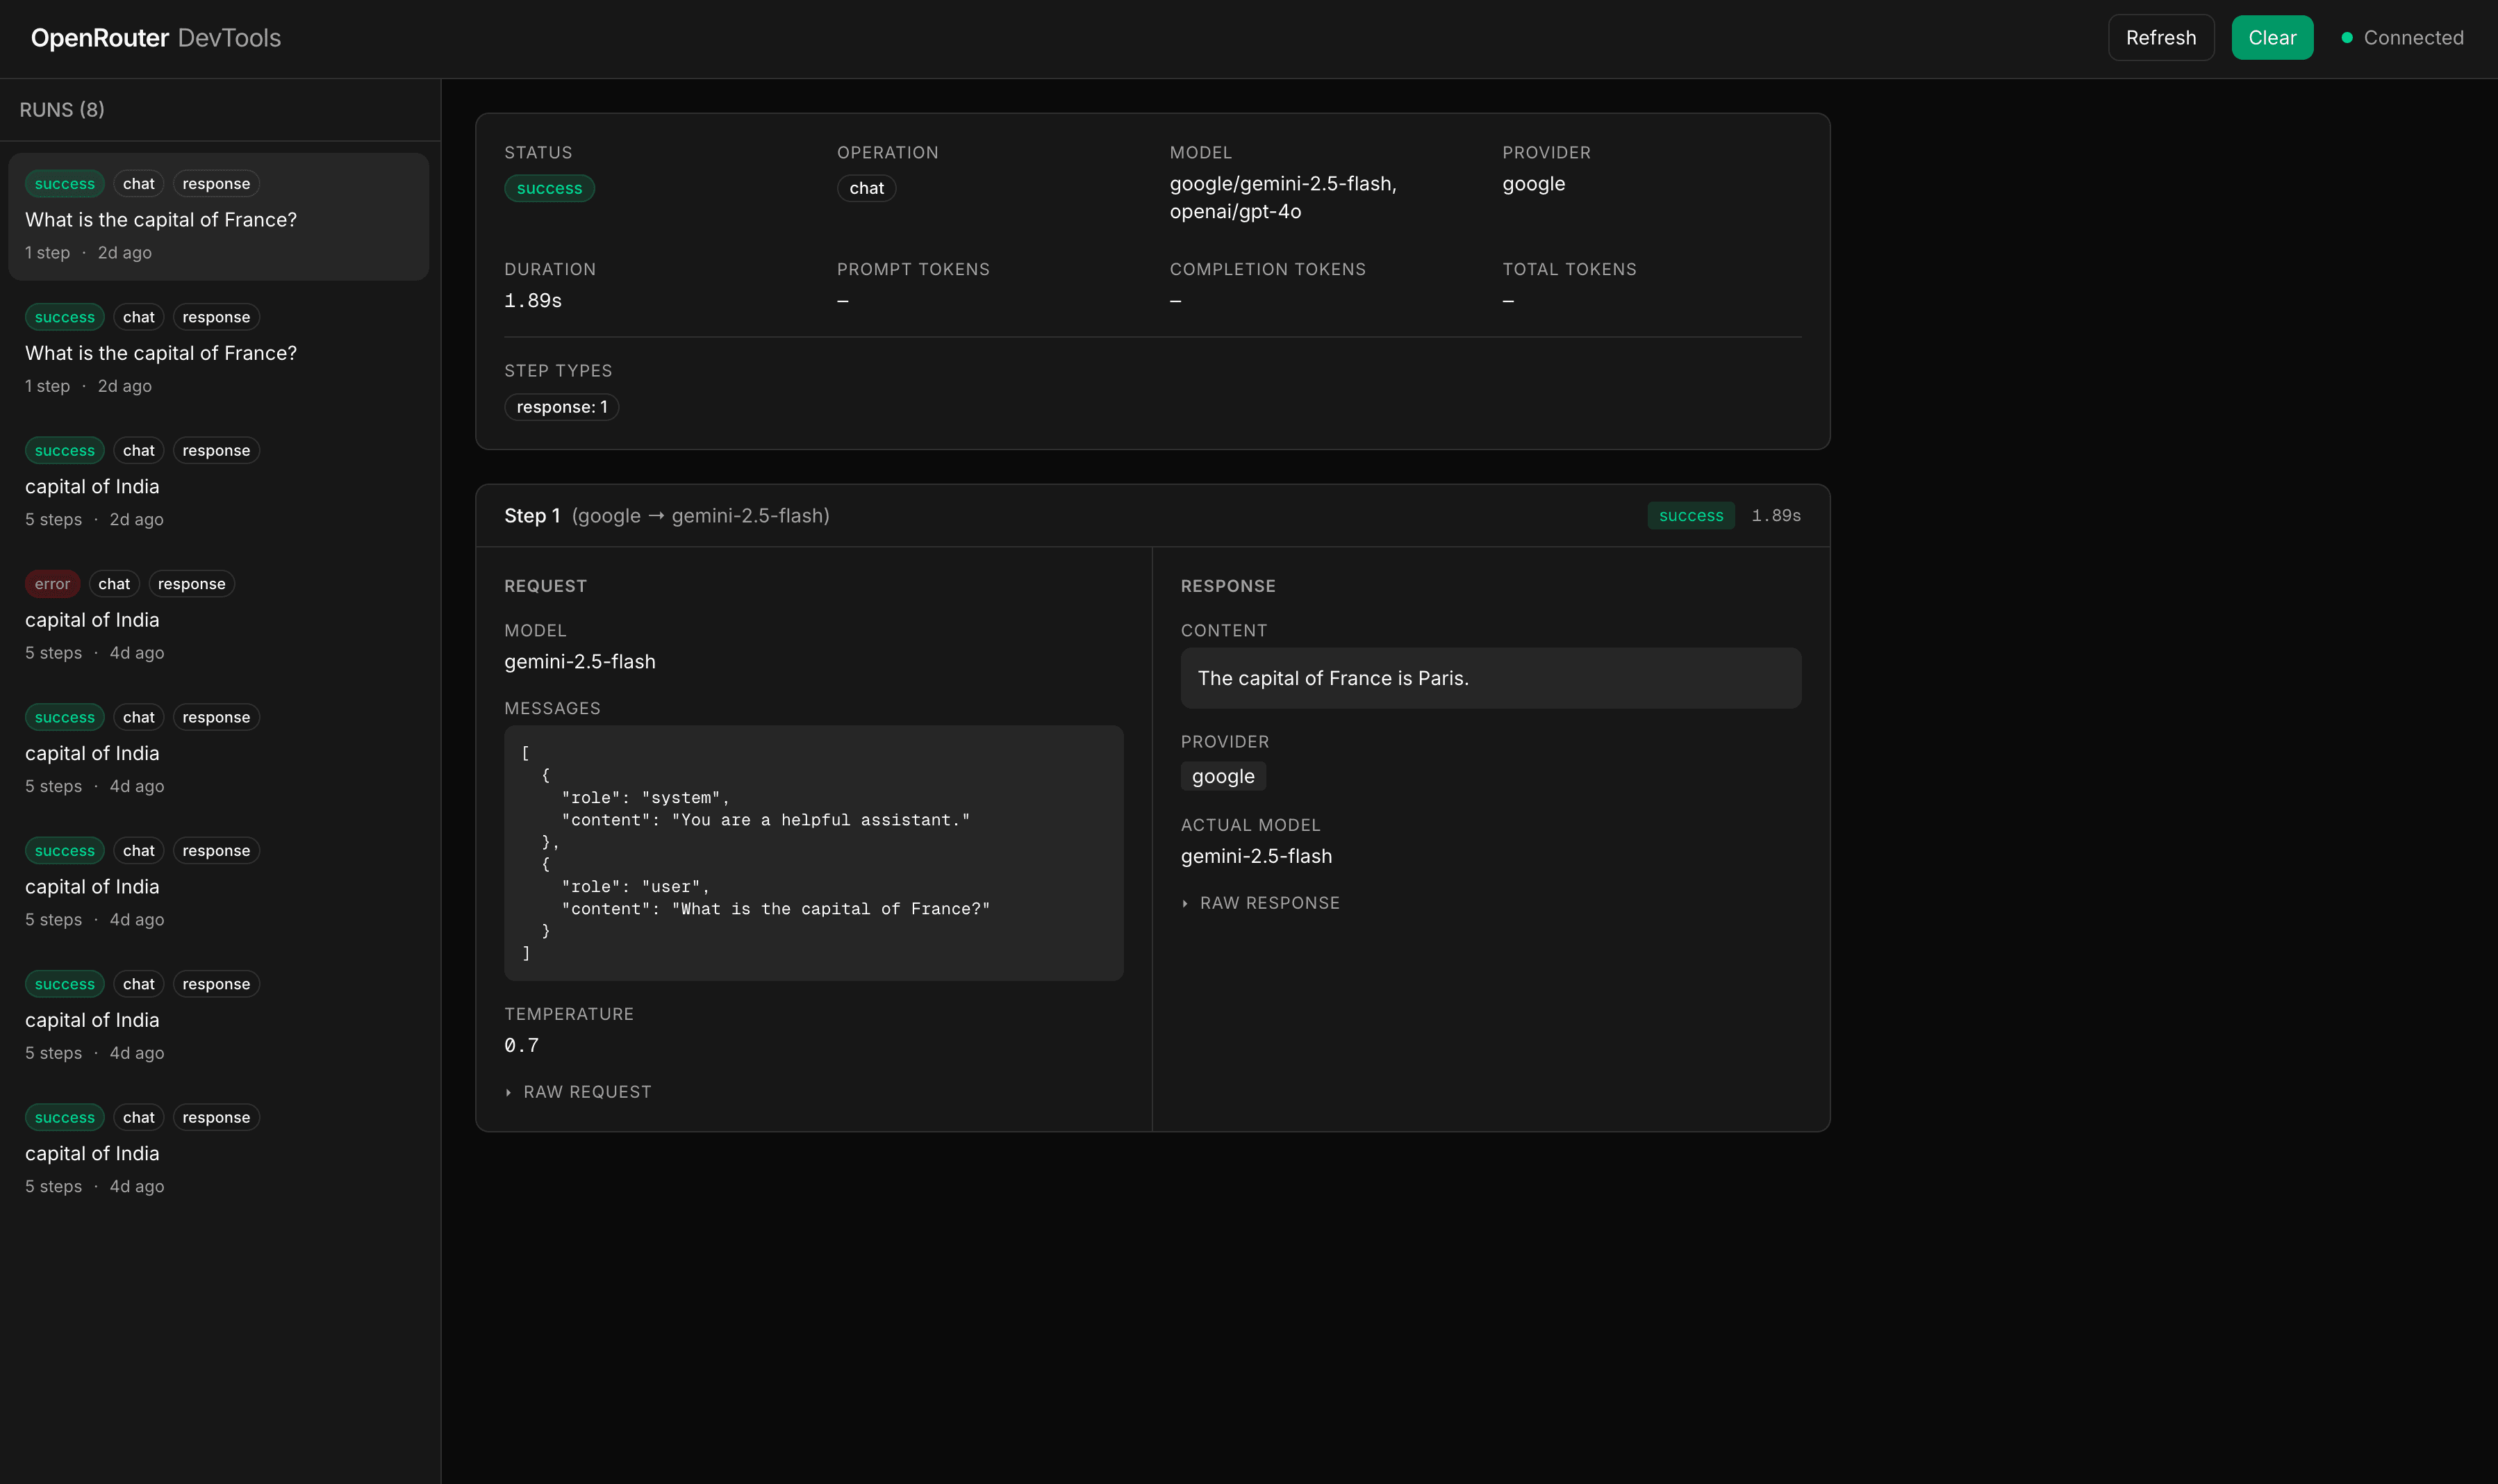This screenshot has height=1484, width=2498.
Task: Click the success badge under STATUS
Action: point(549,188)
